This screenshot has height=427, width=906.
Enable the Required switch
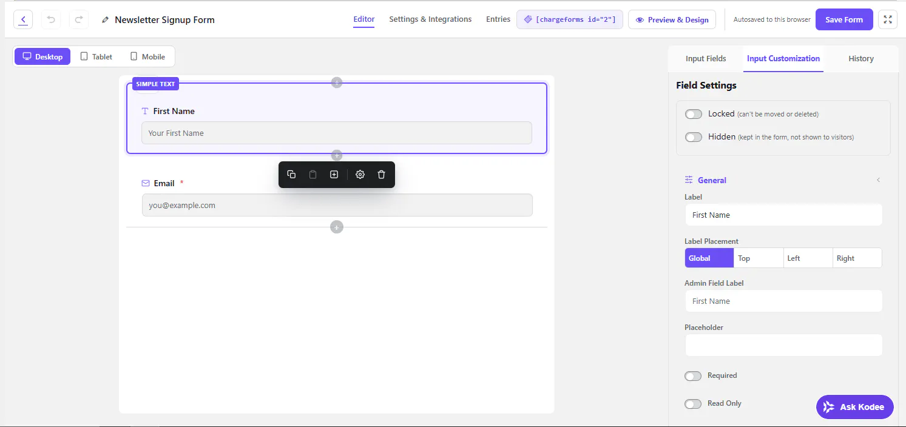coord(693,376)
